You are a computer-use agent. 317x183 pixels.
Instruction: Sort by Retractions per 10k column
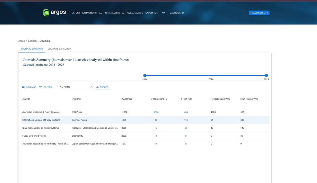(x=220, y=99)
